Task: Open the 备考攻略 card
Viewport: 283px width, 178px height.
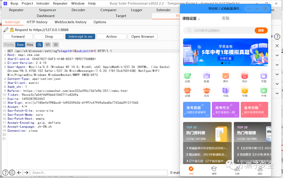Action: [254, 110]
